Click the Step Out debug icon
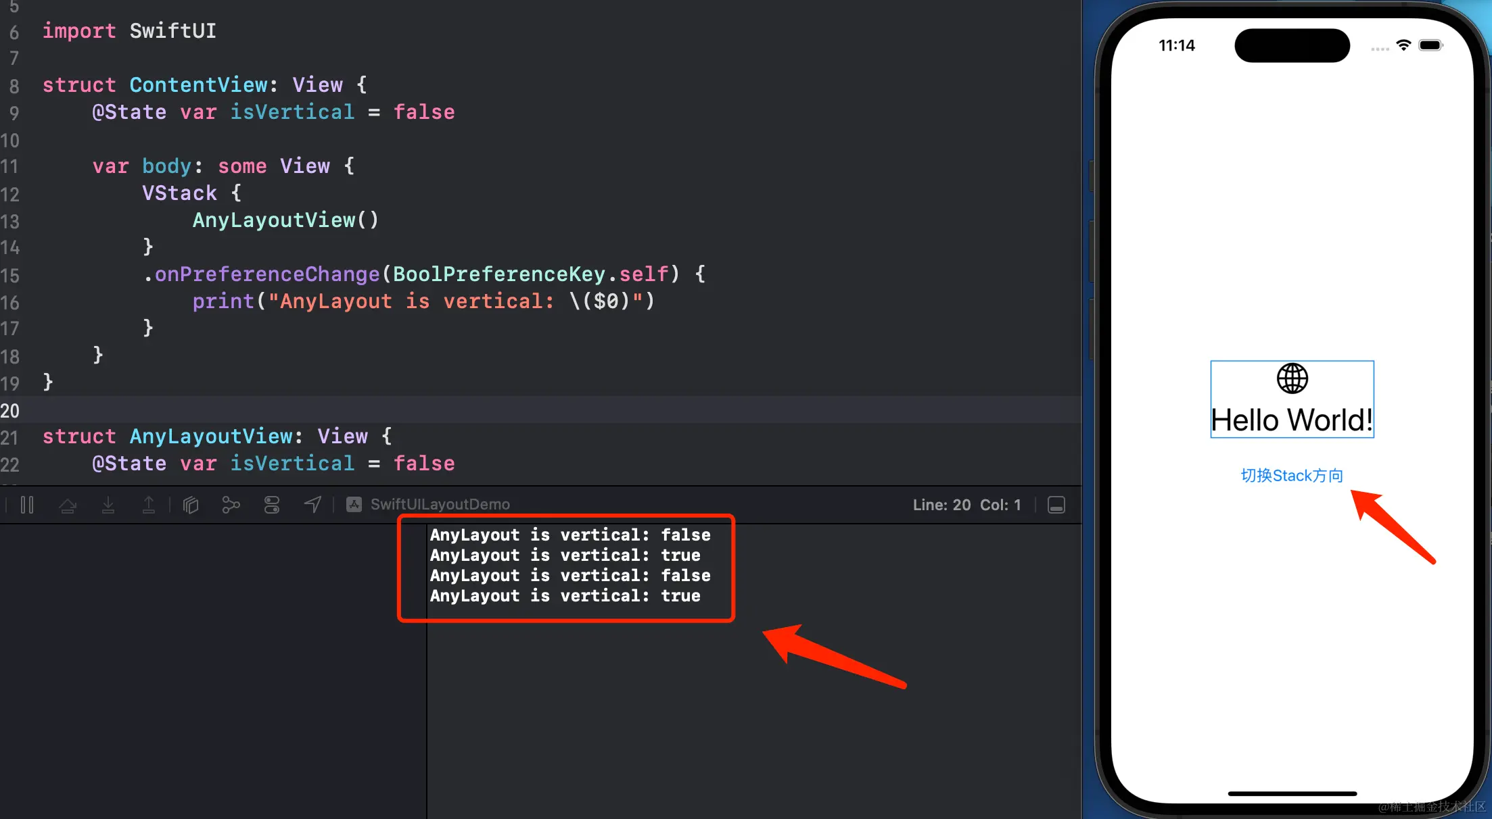This screenshot has width=1492, height=819. point(149,505)
